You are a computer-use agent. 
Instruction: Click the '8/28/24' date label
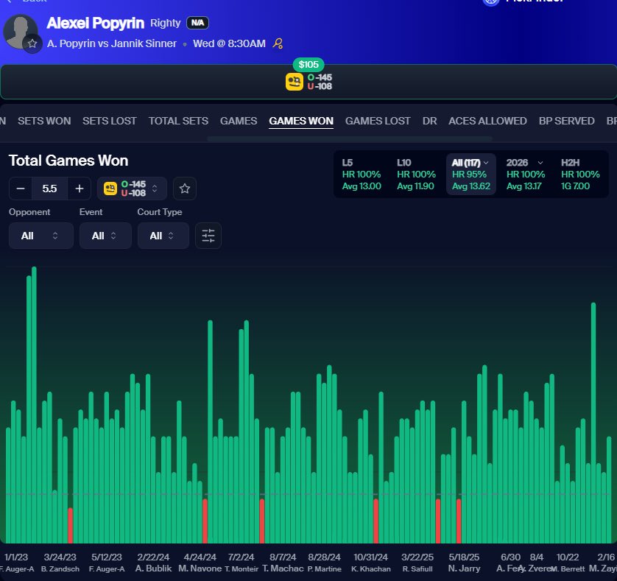[x=324, y=557]
